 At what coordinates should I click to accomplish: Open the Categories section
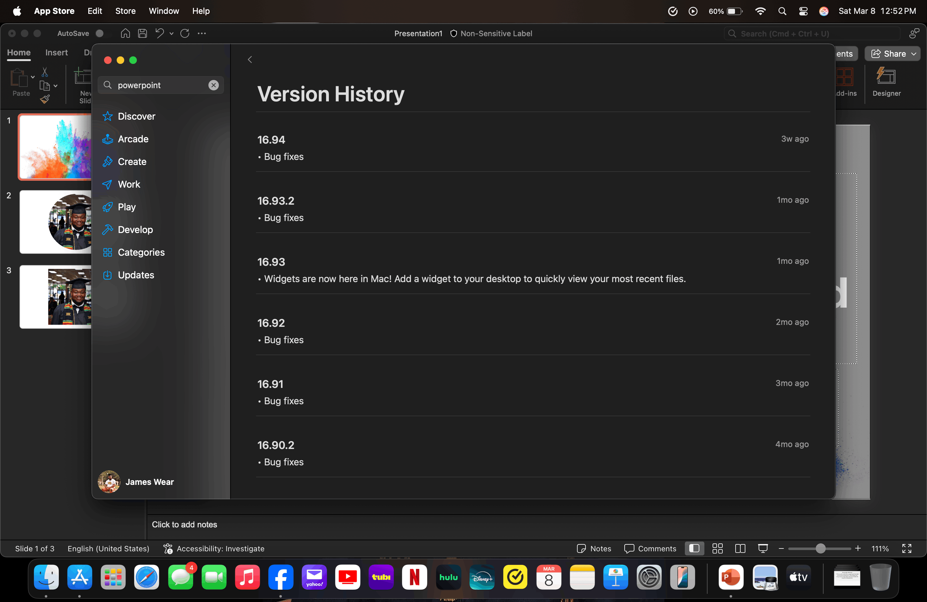[x=141, y=253]
